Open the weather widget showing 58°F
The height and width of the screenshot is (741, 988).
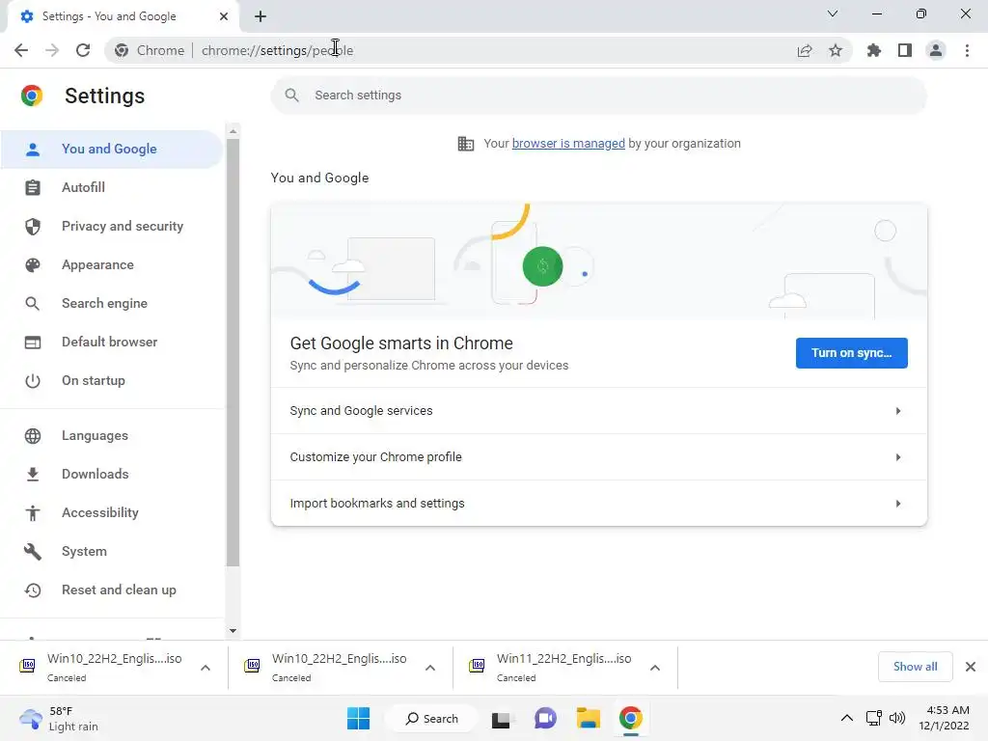(60, 718)
